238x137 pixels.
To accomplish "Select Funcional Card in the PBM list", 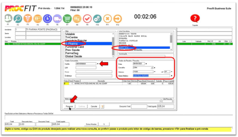I will [88, 47].
